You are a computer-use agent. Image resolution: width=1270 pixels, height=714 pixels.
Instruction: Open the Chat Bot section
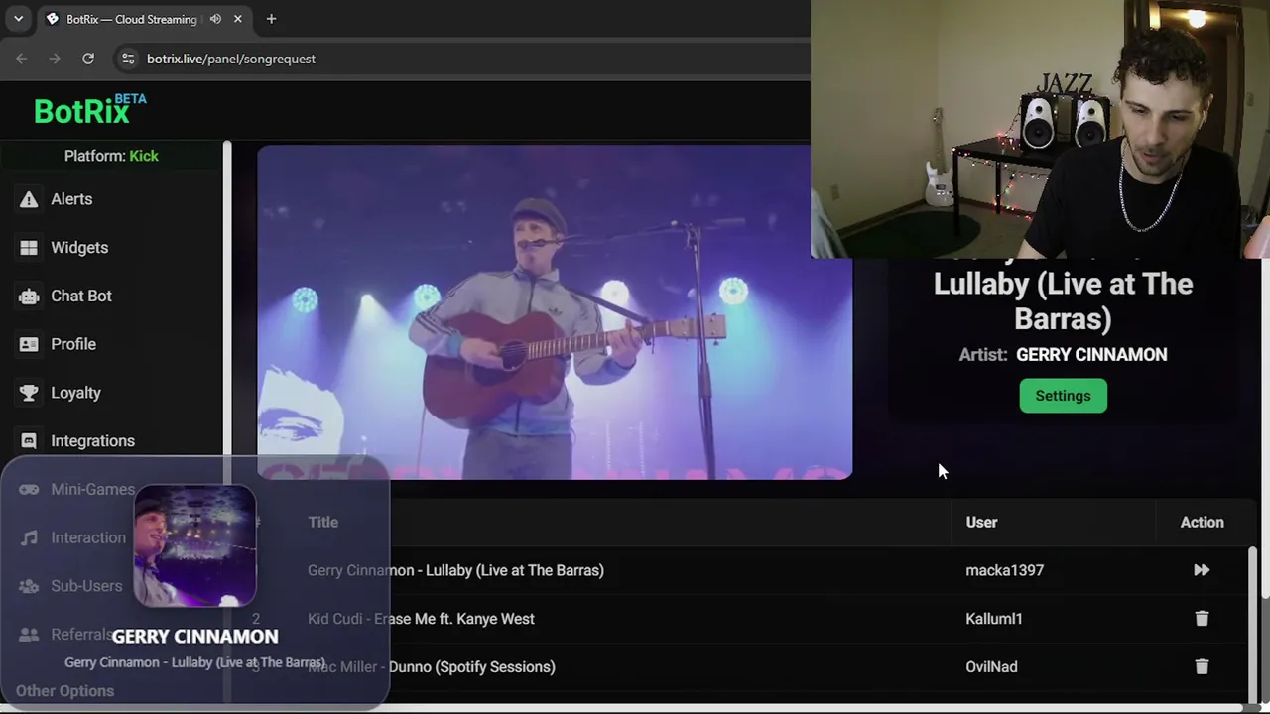(x=81, y=296)
